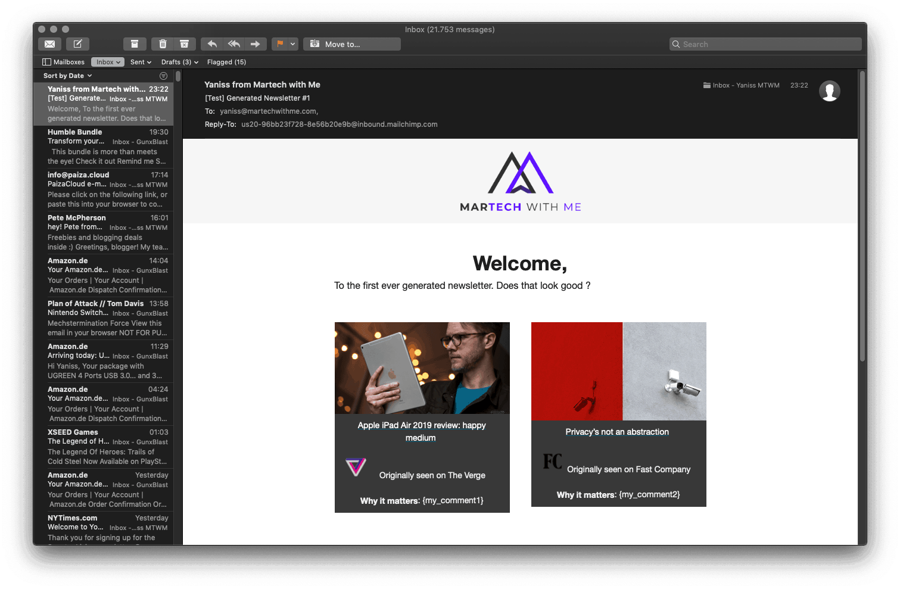The width and height of the screenshot is (900, 589).
Task: Forward the selected message
Action: pyautogui.click(x=256, y=44)
